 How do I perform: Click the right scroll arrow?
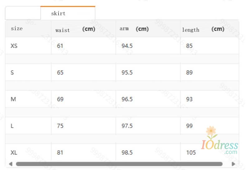[x=233, y=164]
